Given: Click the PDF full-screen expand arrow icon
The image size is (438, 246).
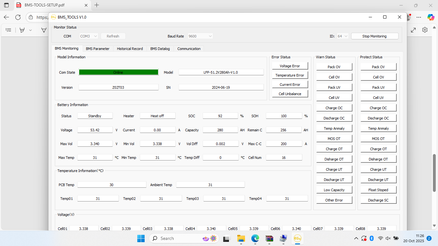Looking at the screenshot, I should [413, 30].
